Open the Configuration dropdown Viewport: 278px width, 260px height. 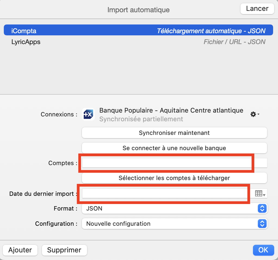174,224
